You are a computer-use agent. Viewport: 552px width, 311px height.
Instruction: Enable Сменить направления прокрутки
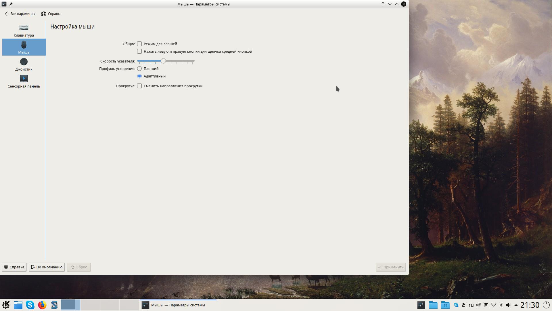click(x=139, y=86)
